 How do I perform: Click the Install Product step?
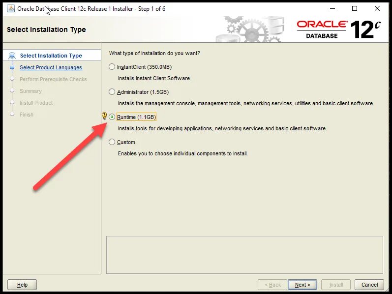coord(36,103)
